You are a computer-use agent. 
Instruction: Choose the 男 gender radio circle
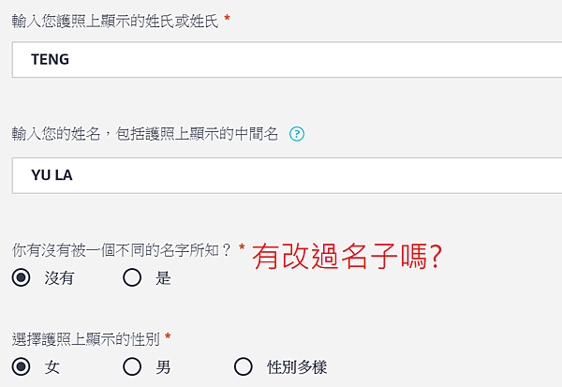132,366
